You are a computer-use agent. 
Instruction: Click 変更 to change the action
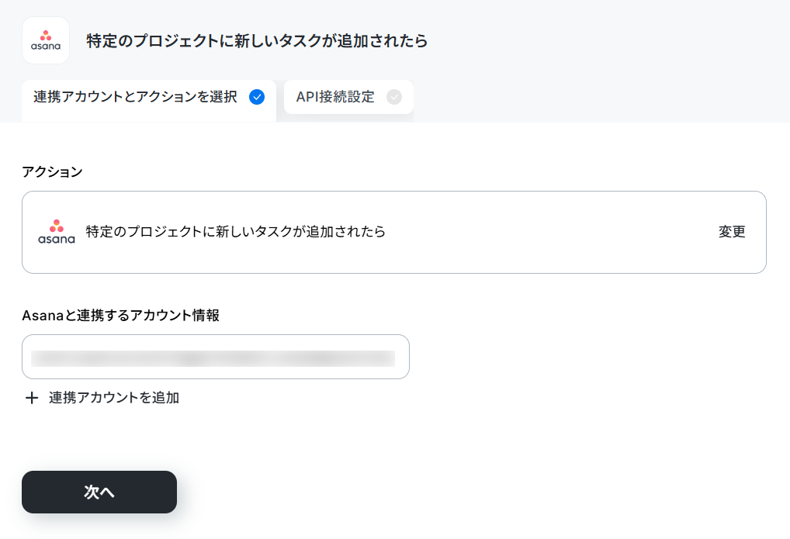click(732, 232)
